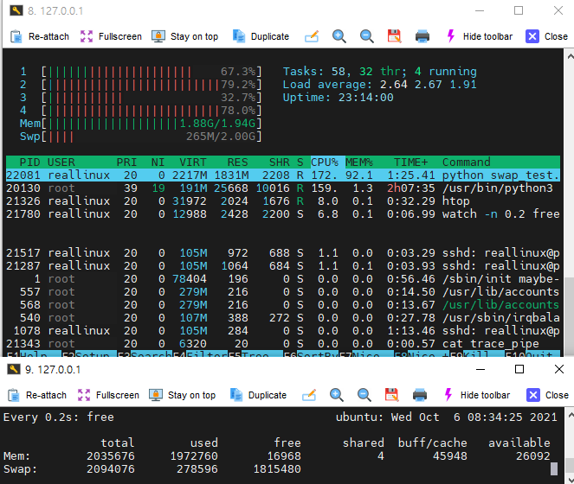Click the Swp usage meter bar in htop
Image resolution: width=574 pixels, height=484 pixels.
(141, 137)
